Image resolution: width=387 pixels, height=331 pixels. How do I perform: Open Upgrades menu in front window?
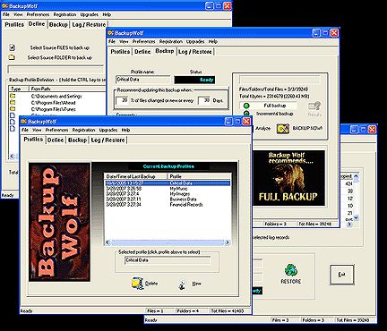pyautogui.click(x=108, y=130)
